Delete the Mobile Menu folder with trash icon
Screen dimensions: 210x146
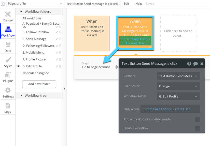coord(60,53)
